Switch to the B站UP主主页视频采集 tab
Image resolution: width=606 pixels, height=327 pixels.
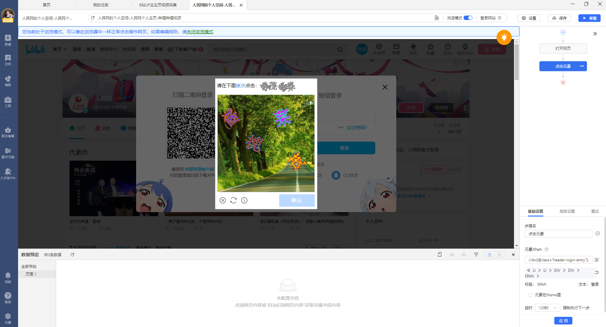[x=158, y=5]
